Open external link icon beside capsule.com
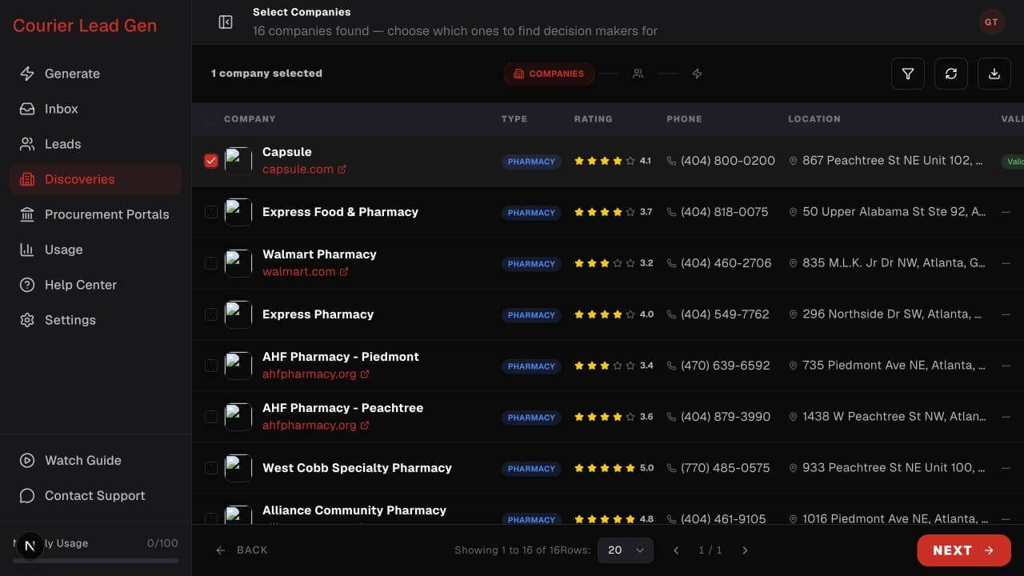Screen dimensions: 1024x576 [x=342, y=170]
